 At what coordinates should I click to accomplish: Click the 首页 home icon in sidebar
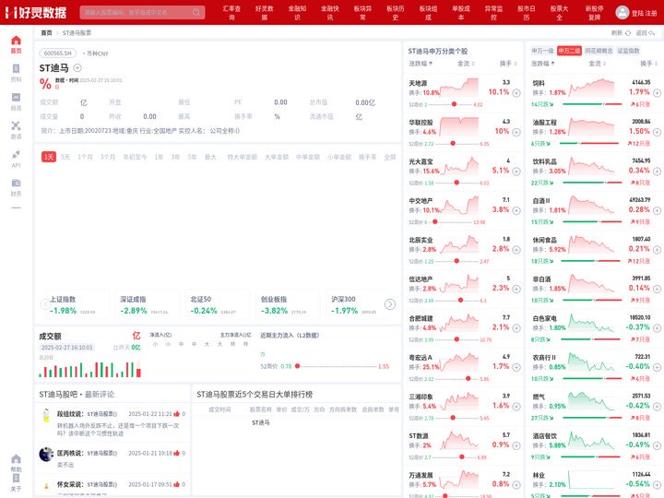(16, 41)
